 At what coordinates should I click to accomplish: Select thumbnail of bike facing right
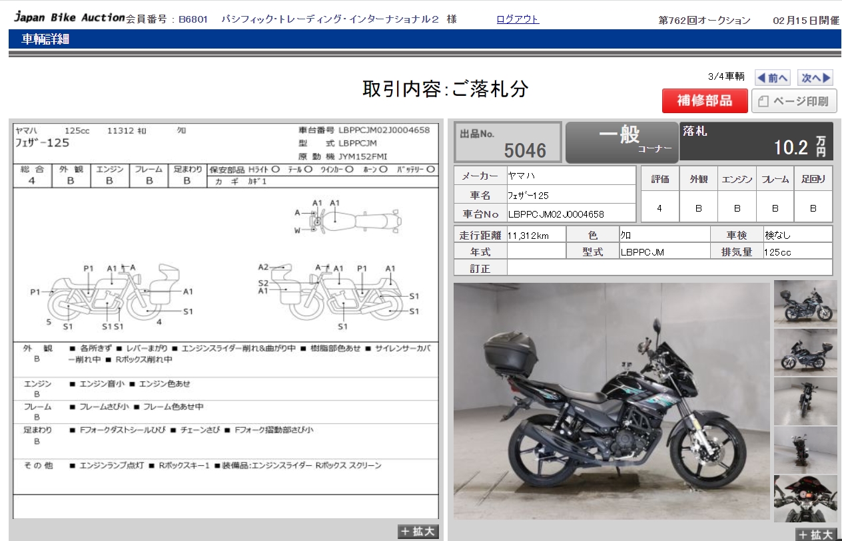point(805,303)
